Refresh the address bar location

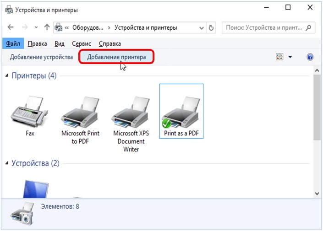pyautogui.click(x=211, y=27)
